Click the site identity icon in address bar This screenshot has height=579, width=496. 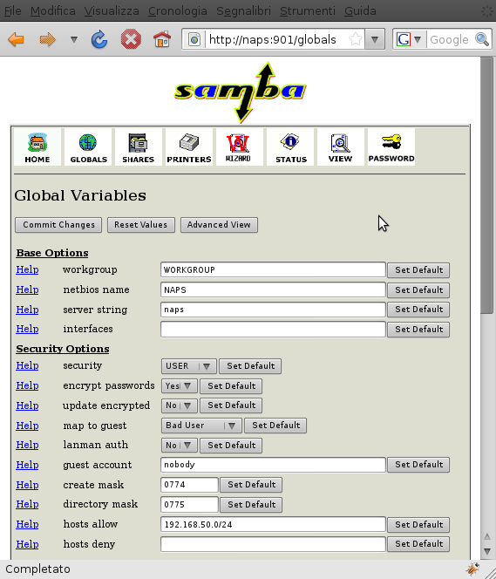tap(194, 39)
